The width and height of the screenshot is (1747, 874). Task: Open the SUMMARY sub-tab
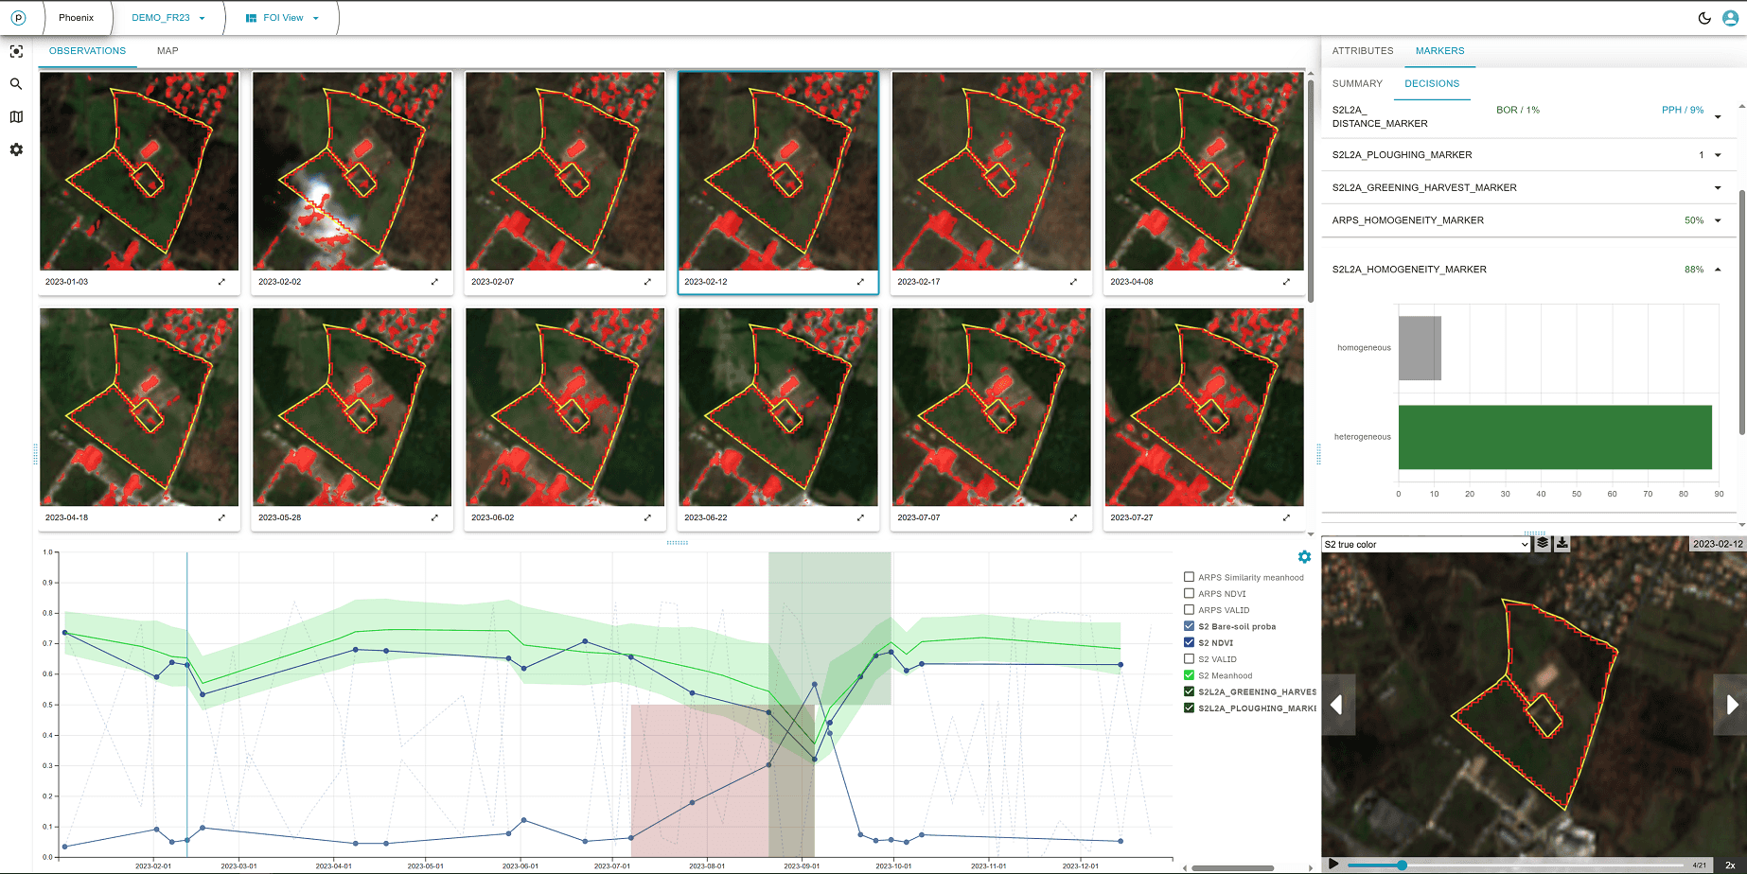(x=1357, y=84)
